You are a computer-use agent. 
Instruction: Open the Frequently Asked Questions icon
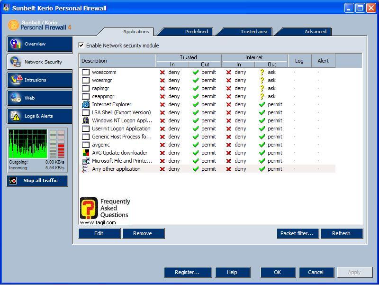[89, 208]
